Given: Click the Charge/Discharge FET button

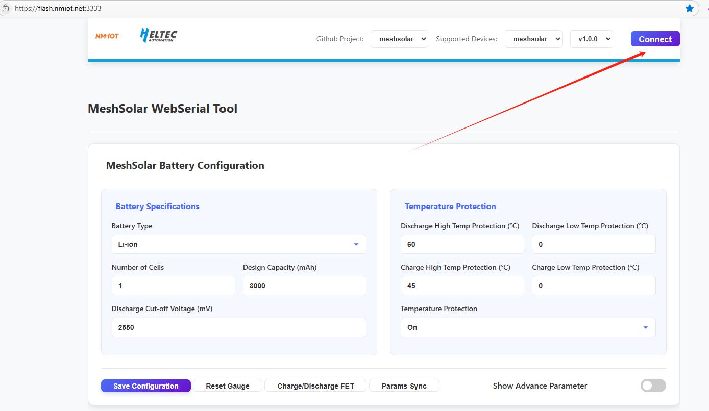Looking at the screenshot, I should point(315,386).
